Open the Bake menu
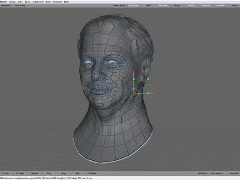The image size is (240, 180). [48, 2]
